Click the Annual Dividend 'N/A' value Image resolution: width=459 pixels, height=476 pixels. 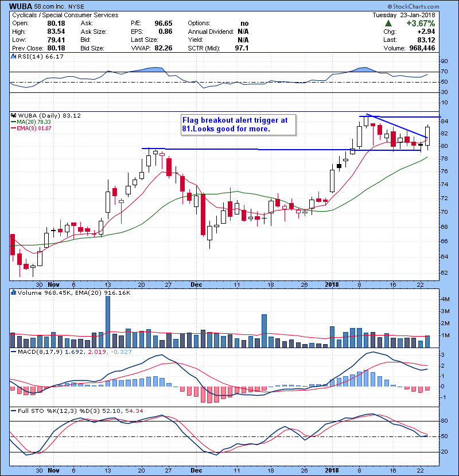[243, 32]
